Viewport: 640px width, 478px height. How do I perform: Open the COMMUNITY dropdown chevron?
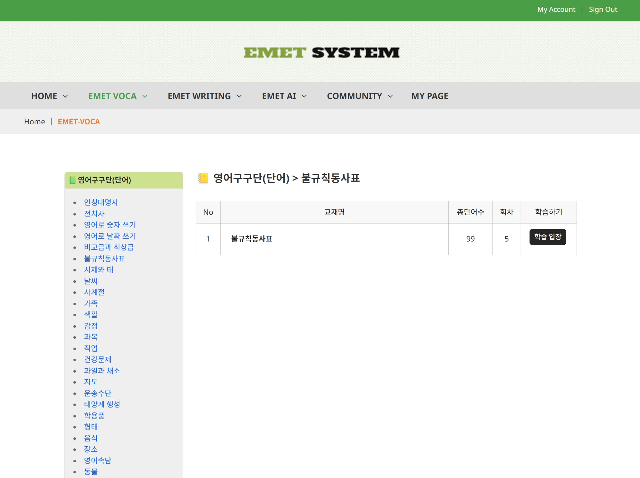click(x=390, y=96)
